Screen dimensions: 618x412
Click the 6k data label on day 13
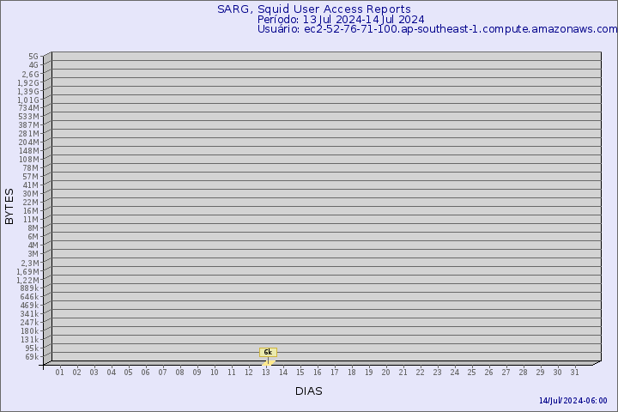[268, 352]
